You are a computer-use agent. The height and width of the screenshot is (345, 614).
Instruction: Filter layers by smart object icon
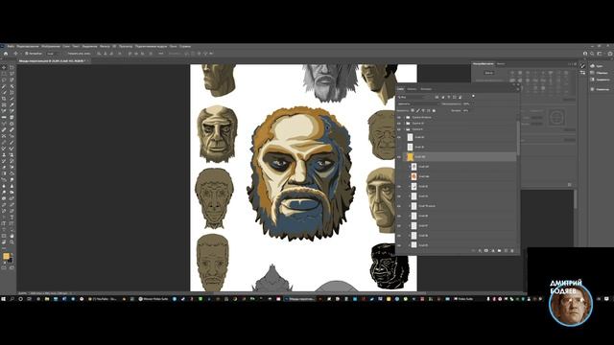point(460,97)
